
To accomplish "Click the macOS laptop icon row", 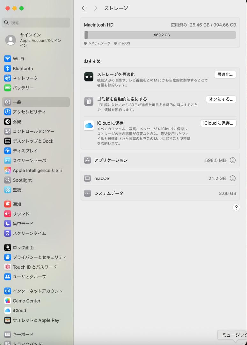I will coord(87,178).
